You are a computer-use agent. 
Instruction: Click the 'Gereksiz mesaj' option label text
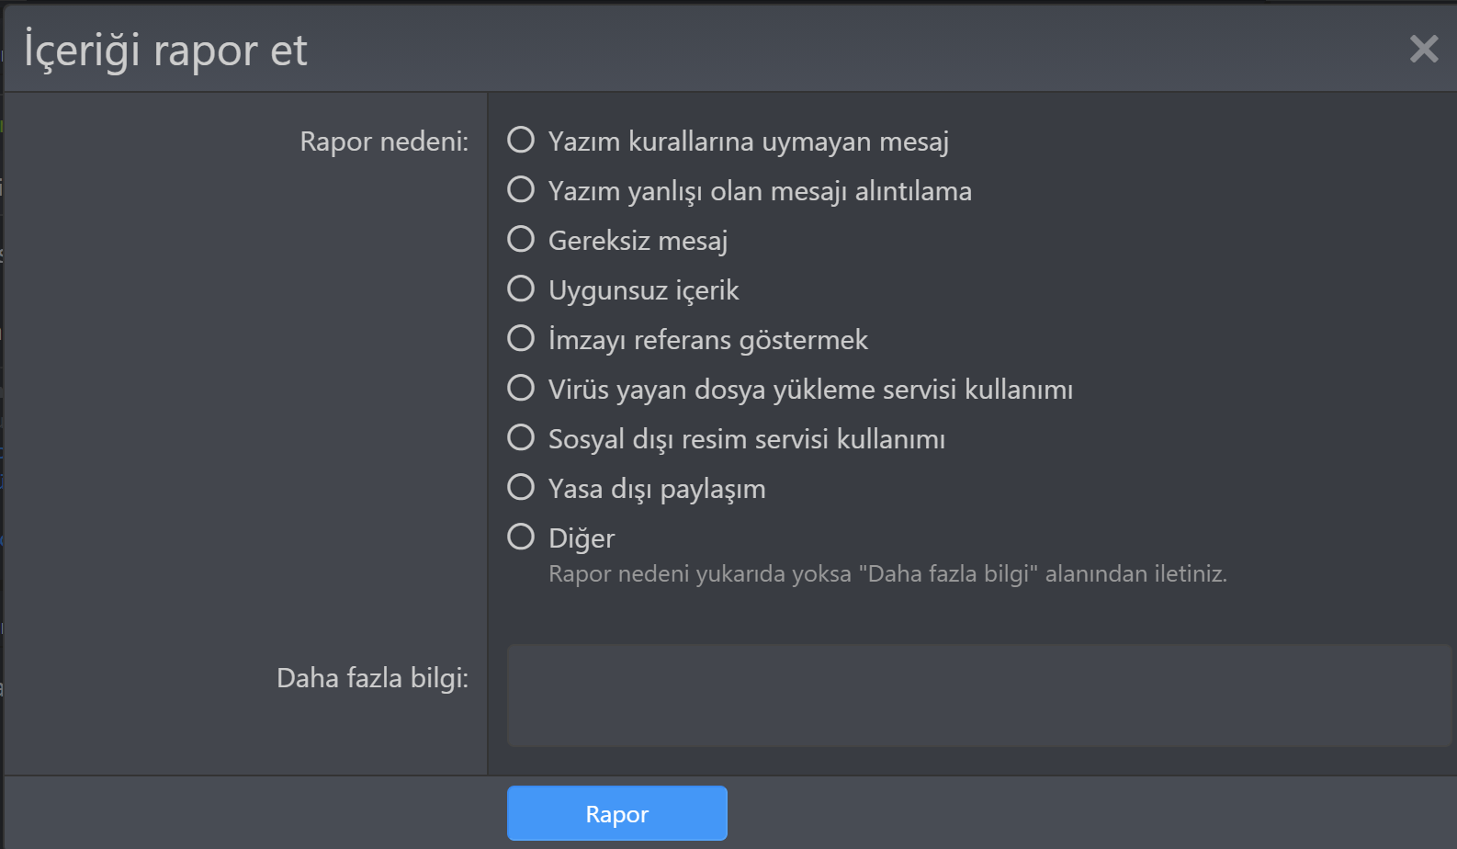[x=638, y=240]
